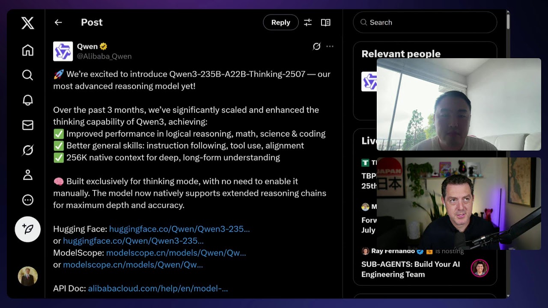Open the alibabacloud.com API Doc link
548x308 pixels.
158,288
